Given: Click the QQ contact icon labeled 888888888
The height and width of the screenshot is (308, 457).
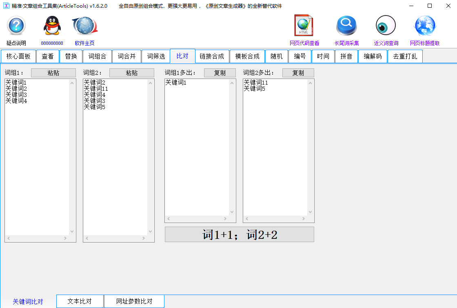Looking at the screenshot, I should pos(52,26).
